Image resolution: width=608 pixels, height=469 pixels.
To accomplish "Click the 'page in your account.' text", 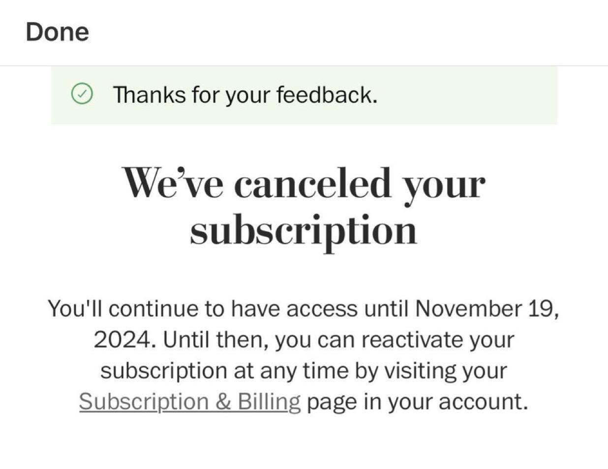I will tap(418, 402).
